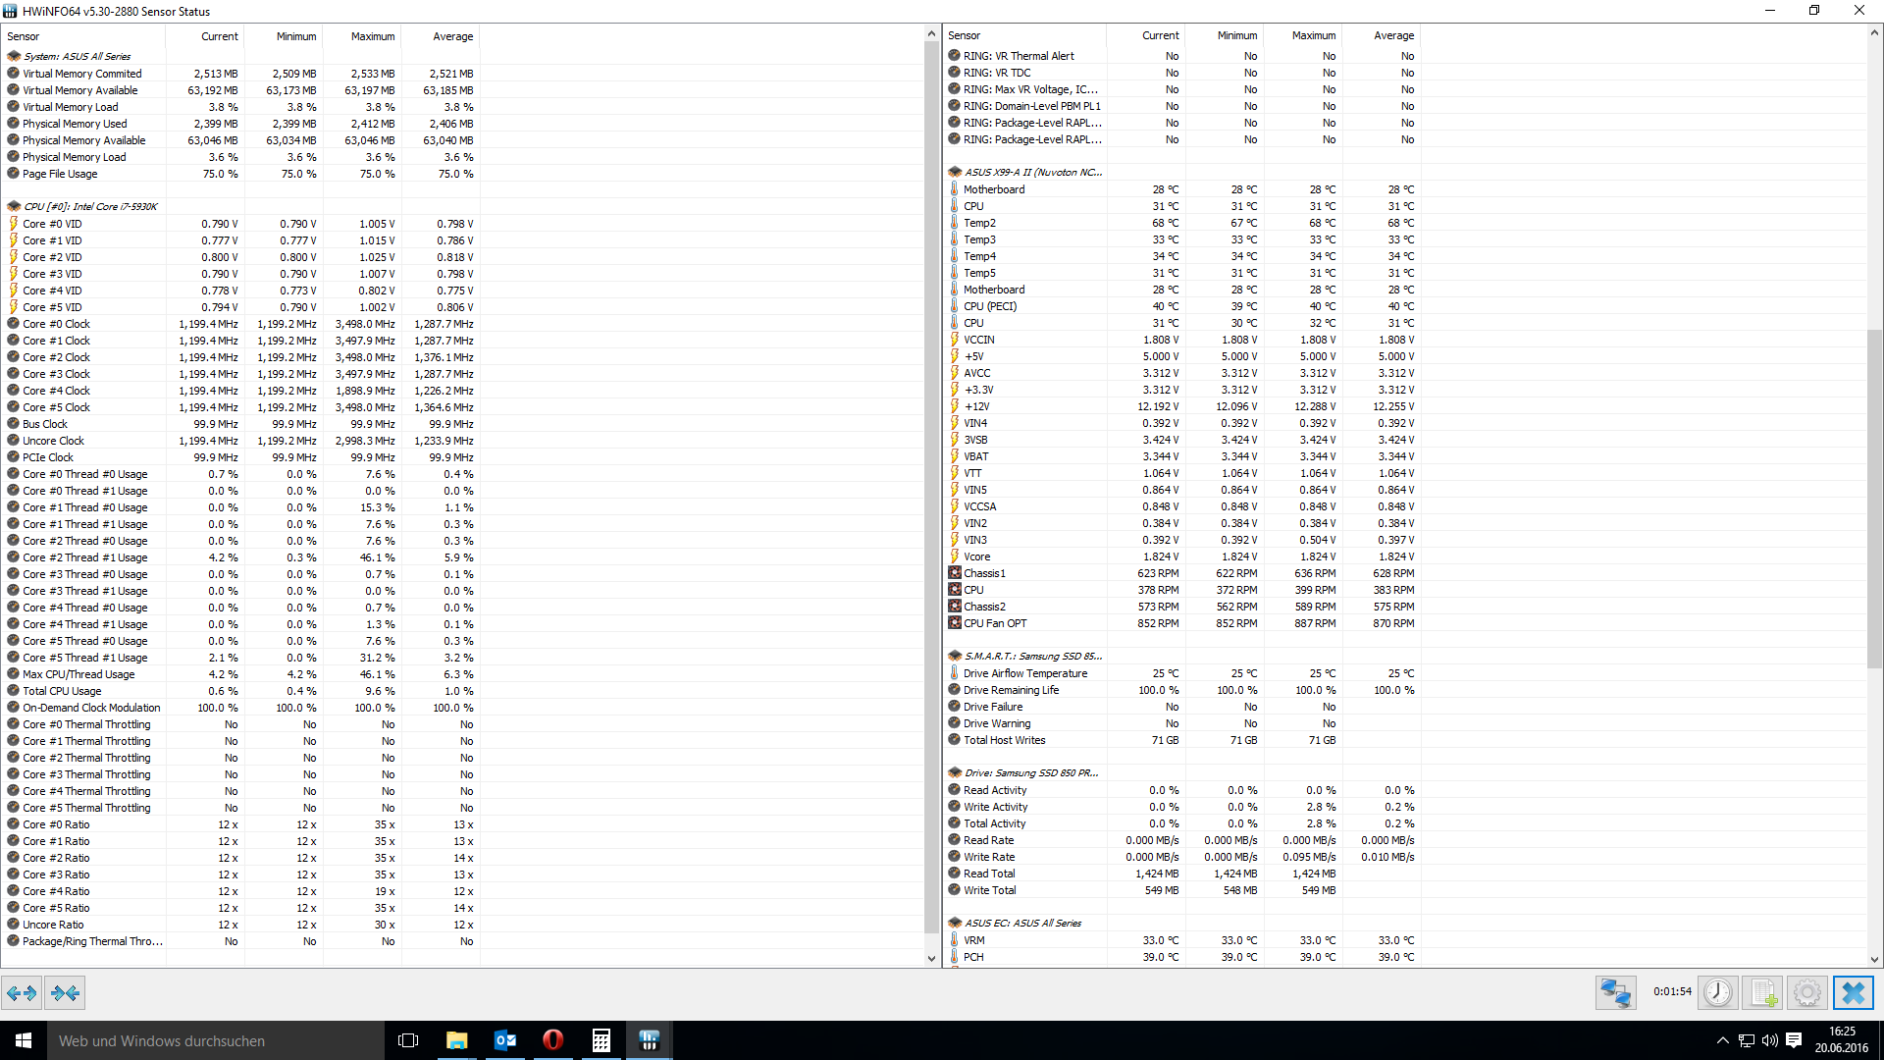Viewport: 1884px width, 1060px height.
Task: Open the calculator taskbar icon
Action: point(601,1040)
